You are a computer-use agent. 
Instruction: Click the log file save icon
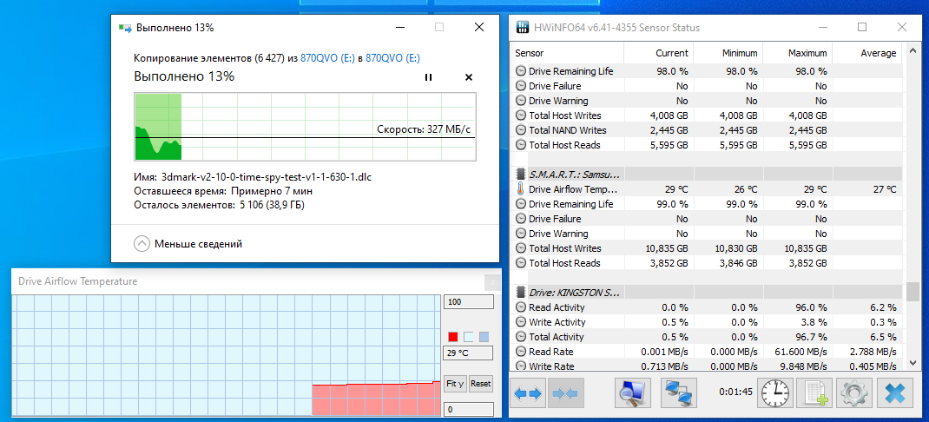tap(815, 393)
